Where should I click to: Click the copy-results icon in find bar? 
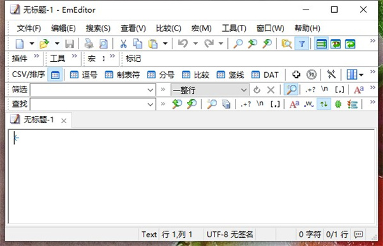coord(226,105)
